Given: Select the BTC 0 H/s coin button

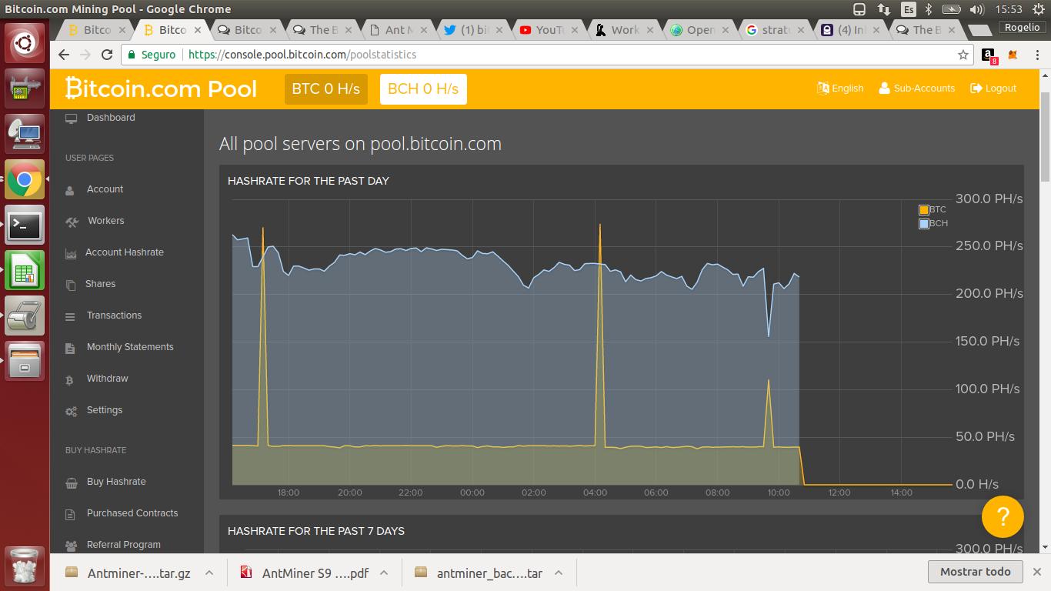Looking at the screenshot, I should [326, 88].
